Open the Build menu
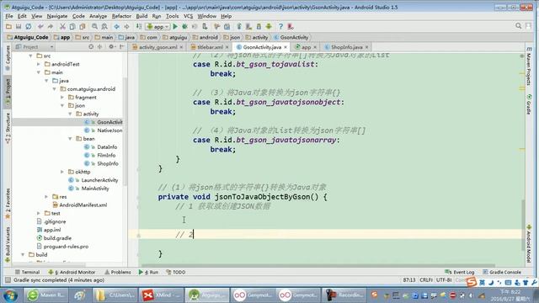 tap(141, 16)
